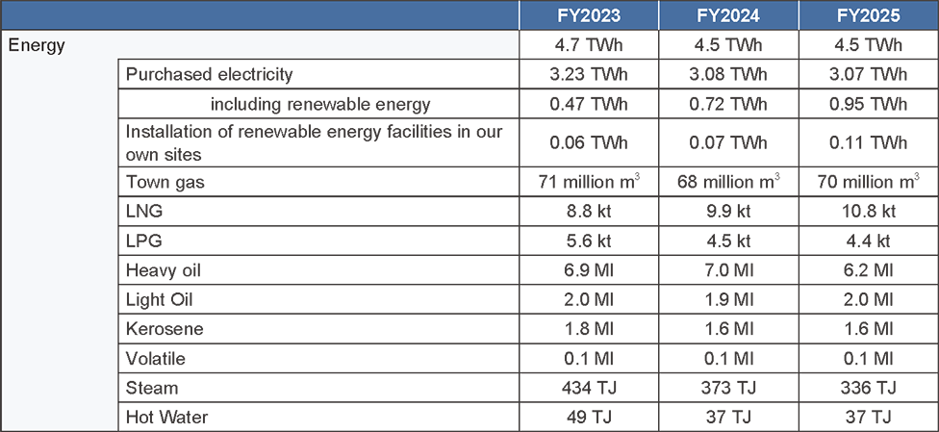Select the white column area below Energy
939x432 pixels.
59,241
